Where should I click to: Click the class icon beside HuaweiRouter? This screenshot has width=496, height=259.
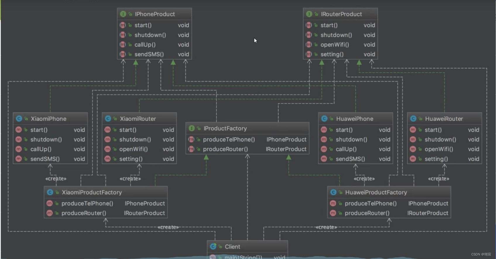[x=413, y=119]
